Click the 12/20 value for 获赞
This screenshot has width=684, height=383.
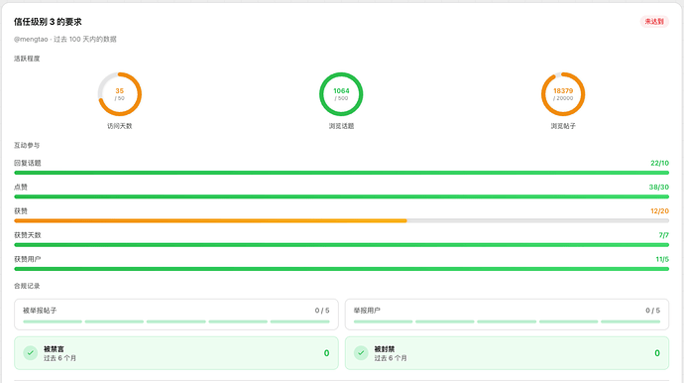click(659, 211)
